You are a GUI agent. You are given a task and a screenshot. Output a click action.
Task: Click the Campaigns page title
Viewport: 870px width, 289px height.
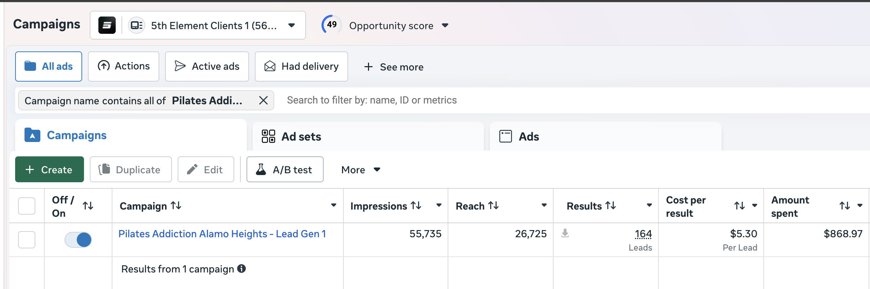47,24
